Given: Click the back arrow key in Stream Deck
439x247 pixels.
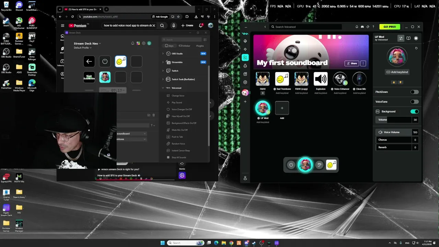Looking at the screenshot, I should coord(89,61).
